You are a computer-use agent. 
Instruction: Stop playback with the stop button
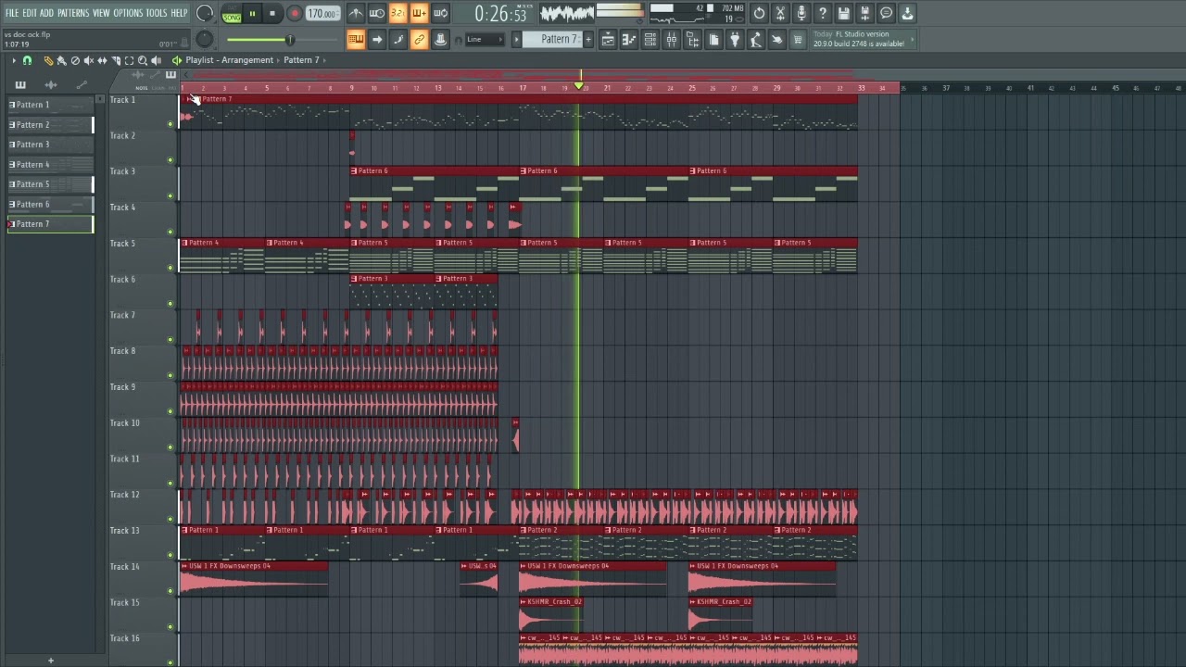coord(272,14)
